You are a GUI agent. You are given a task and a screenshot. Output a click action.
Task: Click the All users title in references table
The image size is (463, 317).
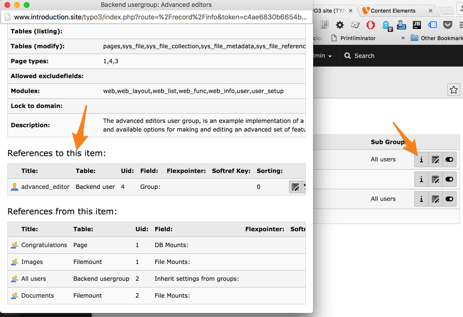click(34, 278)
